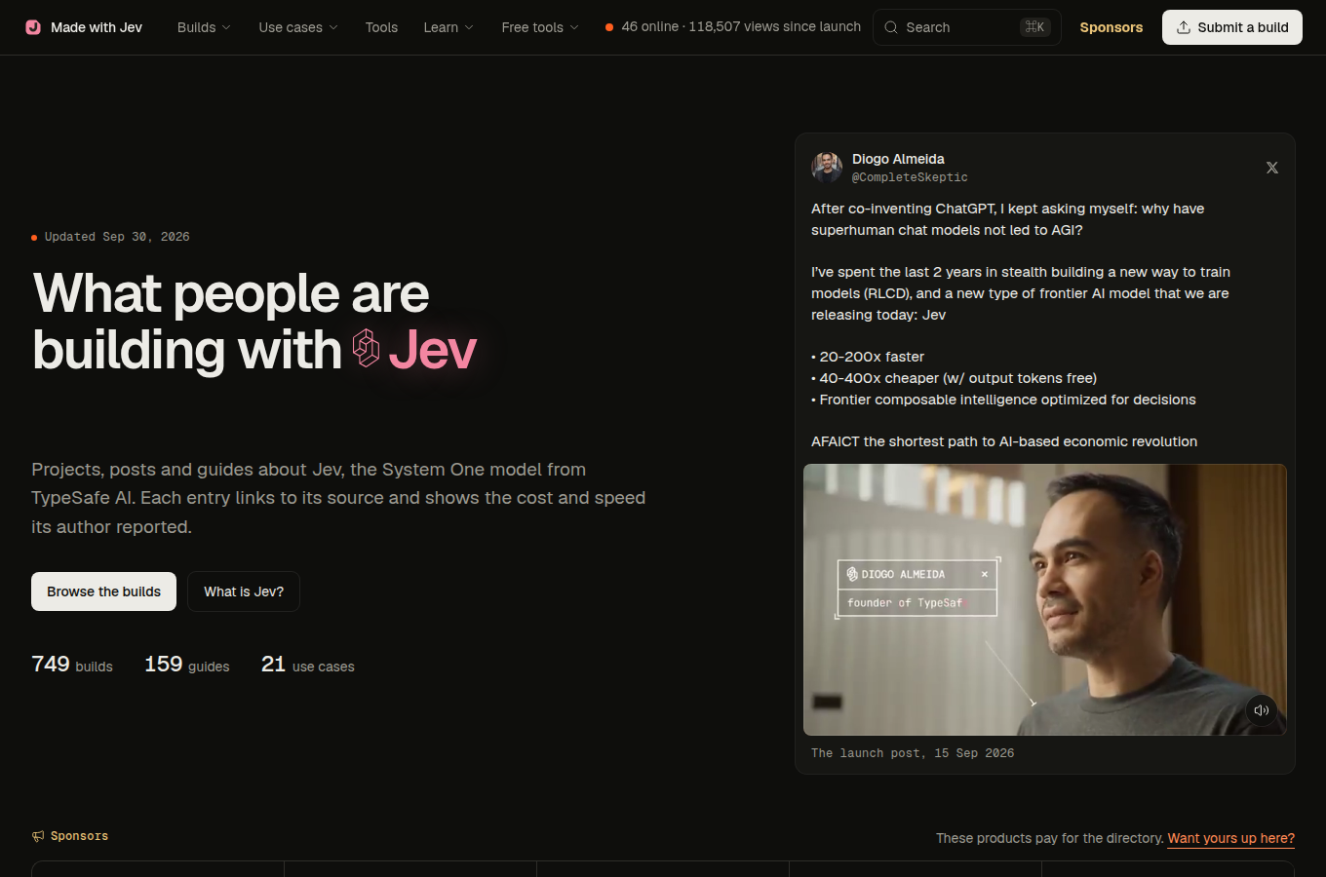
Task: Click the pink Jev word in the headline
Action: (x=433, y=350)
